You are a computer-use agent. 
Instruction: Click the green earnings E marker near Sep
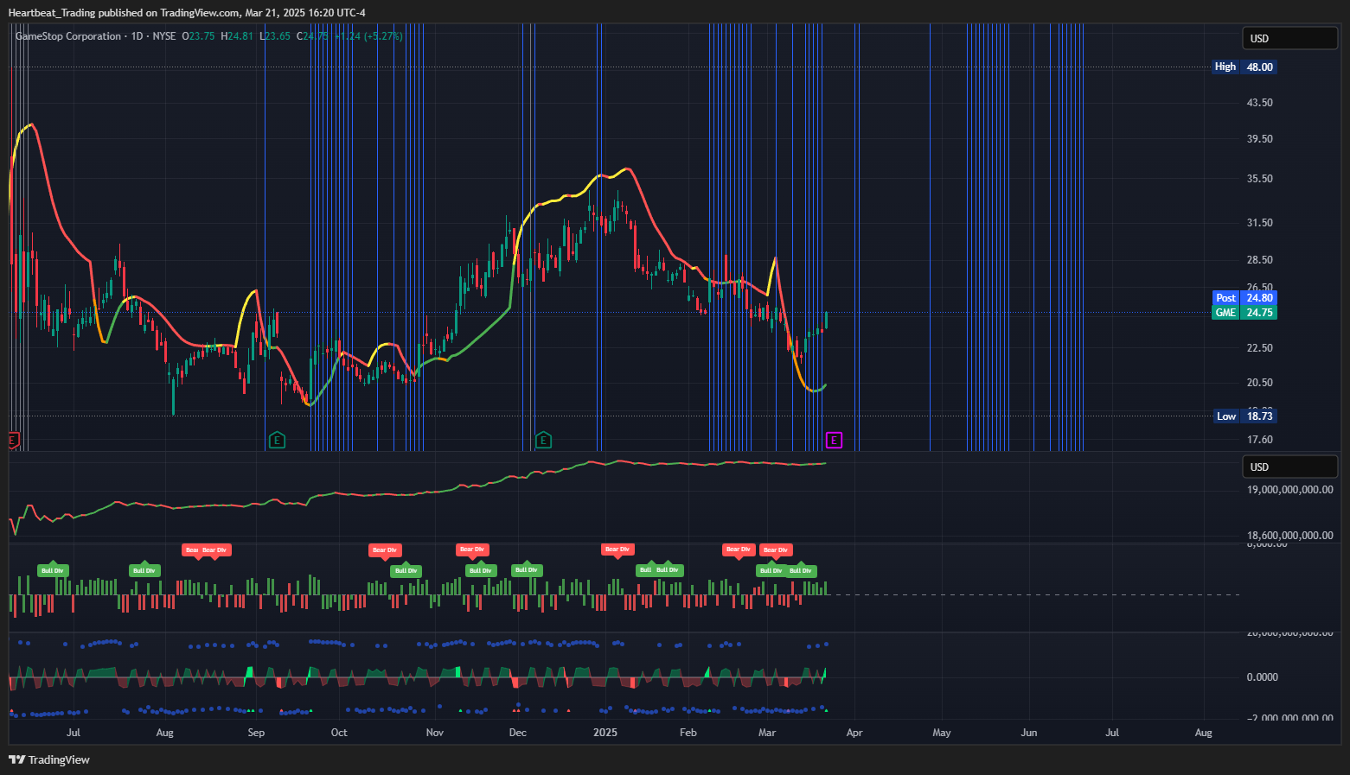pyautogui.click(x=277, y=441)
